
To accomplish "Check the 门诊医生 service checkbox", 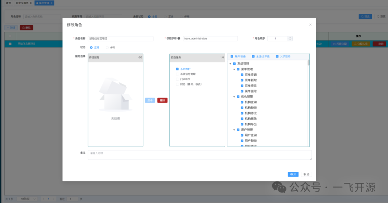I will click(x=177, y=79).
